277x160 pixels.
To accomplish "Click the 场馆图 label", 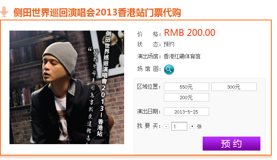I will click(149, 69).
